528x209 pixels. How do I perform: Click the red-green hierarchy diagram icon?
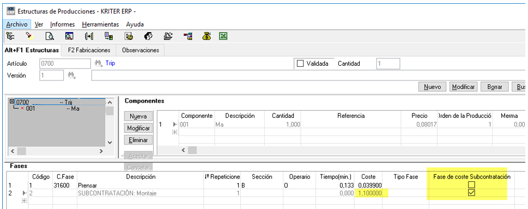tap(187, 36)
